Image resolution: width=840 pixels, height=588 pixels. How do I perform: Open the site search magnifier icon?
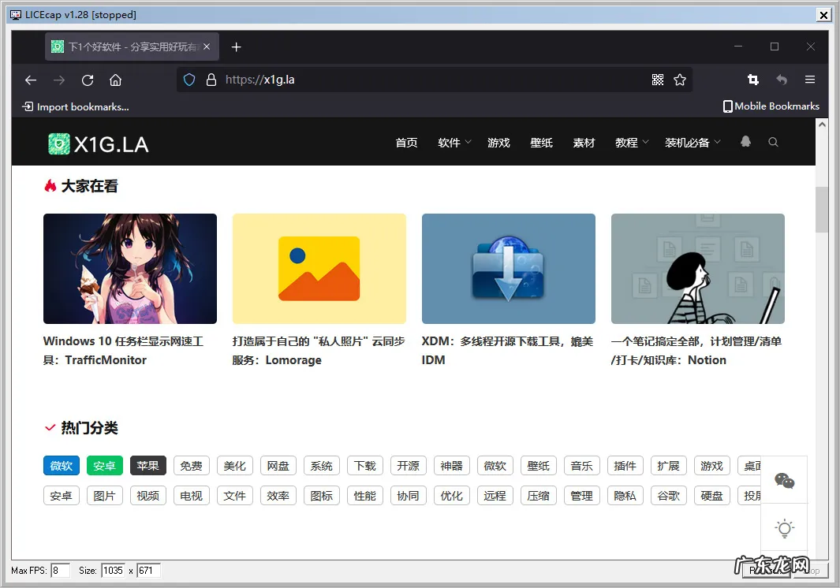(773, 142)
